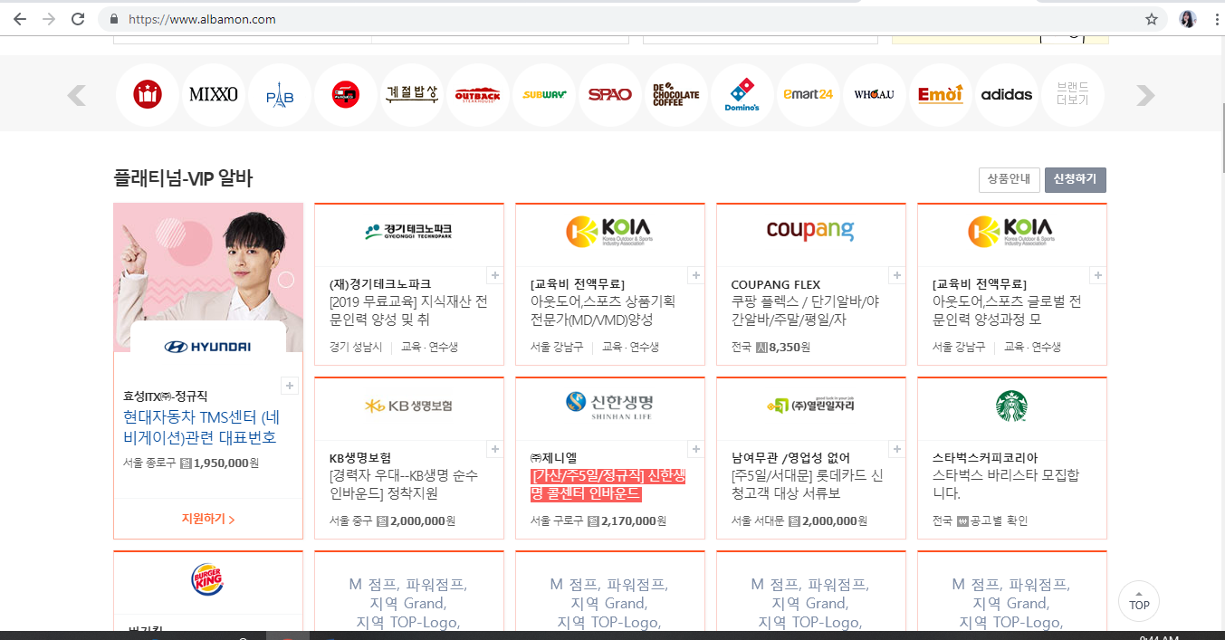Jump to page top with TOP button
1225x640 pixels.
[x=1139, y=601]
